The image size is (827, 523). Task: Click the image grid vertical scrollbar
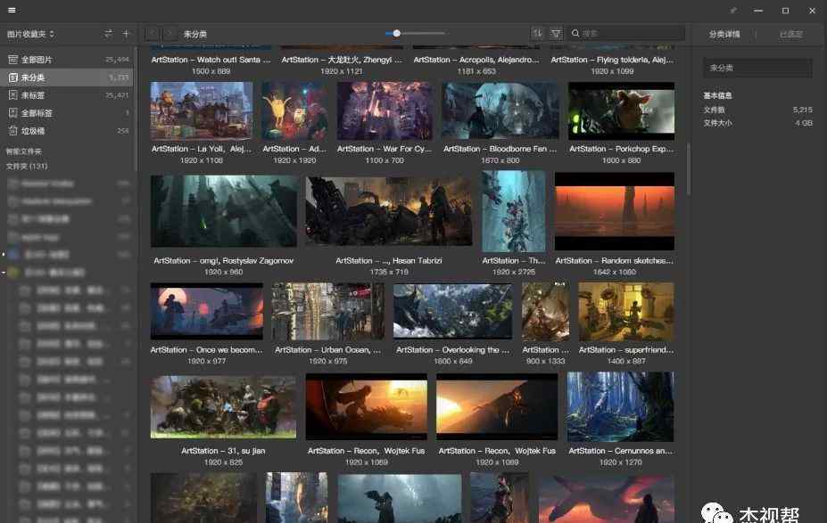click(x=688, y=168)
